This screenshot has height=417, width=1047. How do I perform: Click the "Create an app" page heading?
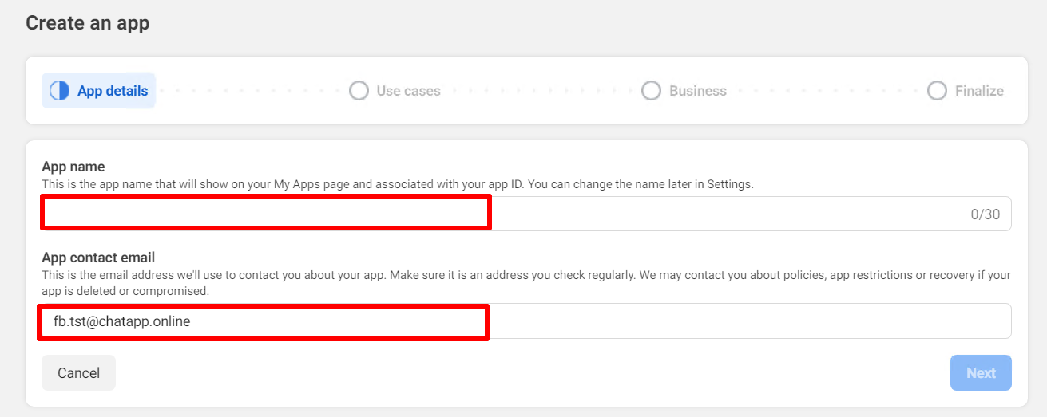(88, 23)
